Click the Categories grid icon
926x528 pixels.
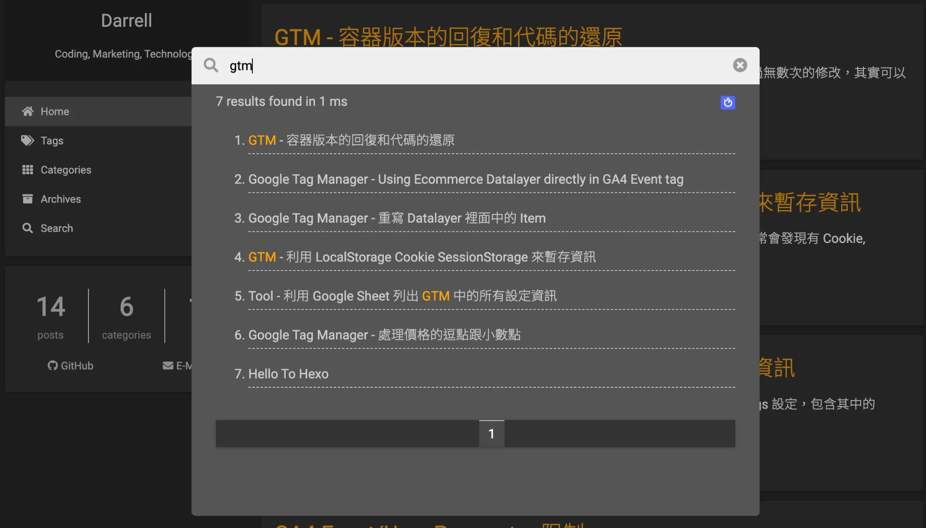[x=28, y=170]
